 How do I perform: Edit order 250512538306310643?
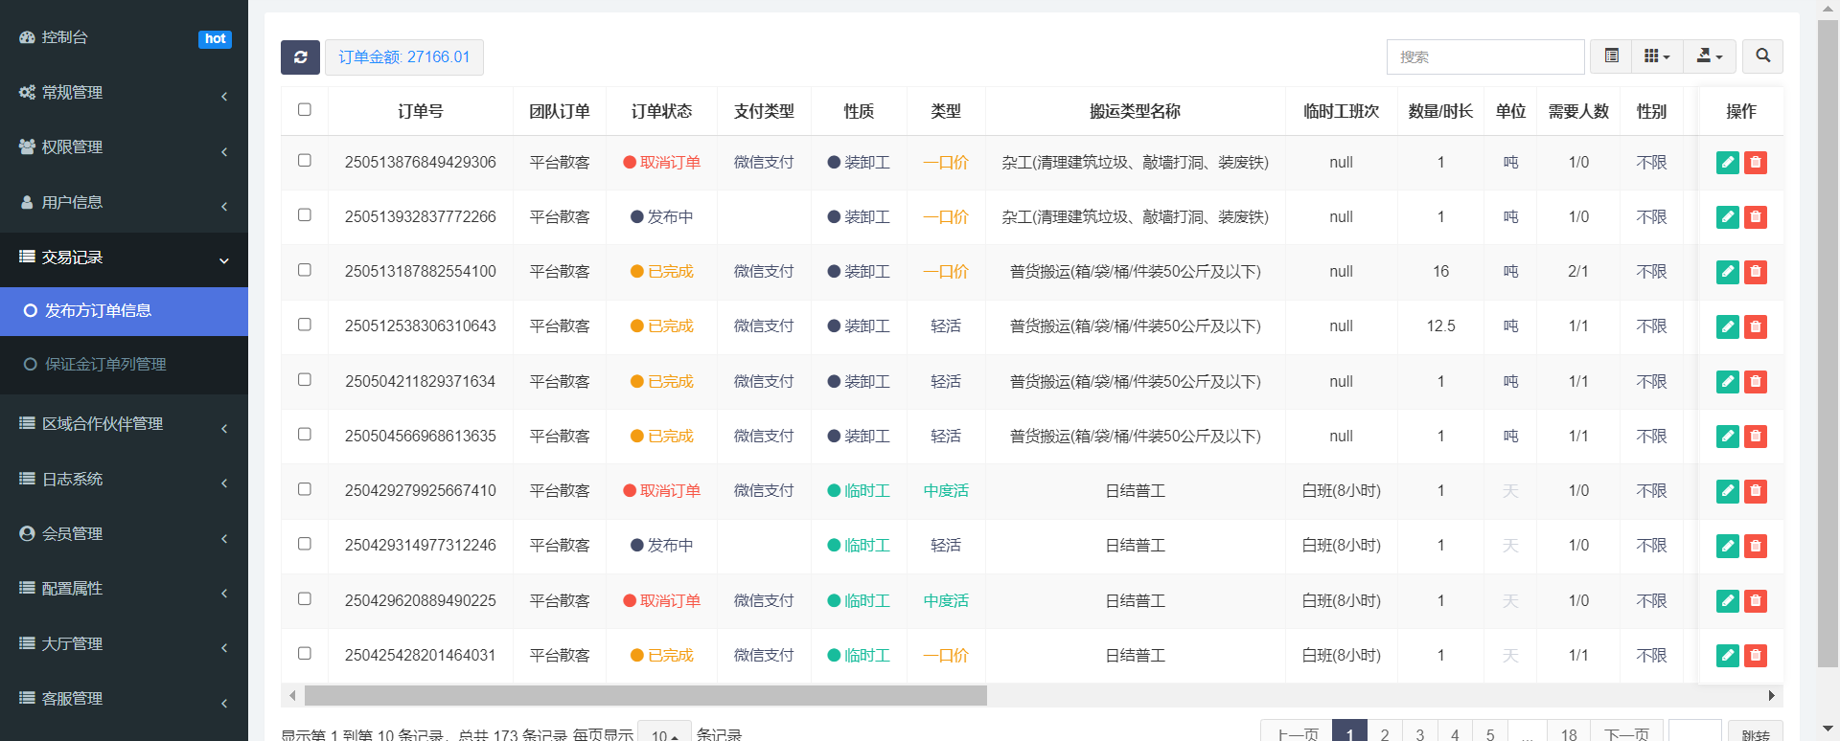1728,326
